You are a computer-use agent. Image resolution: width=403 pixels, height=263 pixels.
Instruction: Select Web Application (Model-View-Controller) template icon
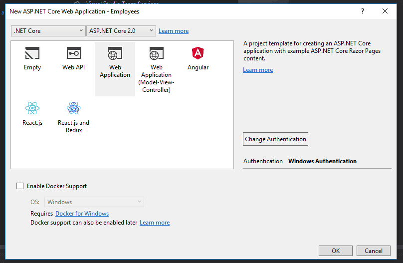(156, 53)
